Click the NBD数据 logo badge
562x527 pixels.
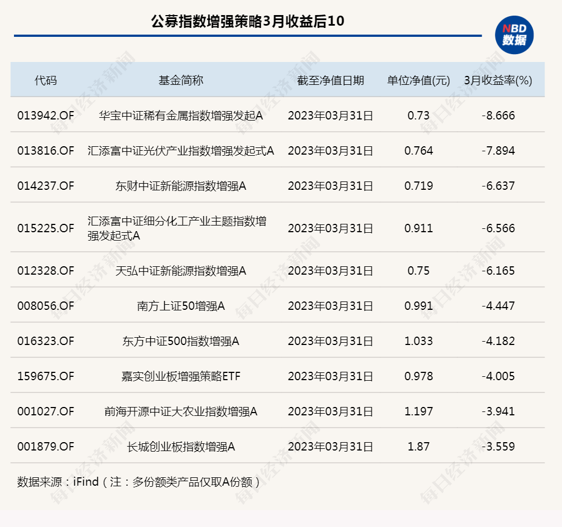pyautogui.click(x=514, y=35)
